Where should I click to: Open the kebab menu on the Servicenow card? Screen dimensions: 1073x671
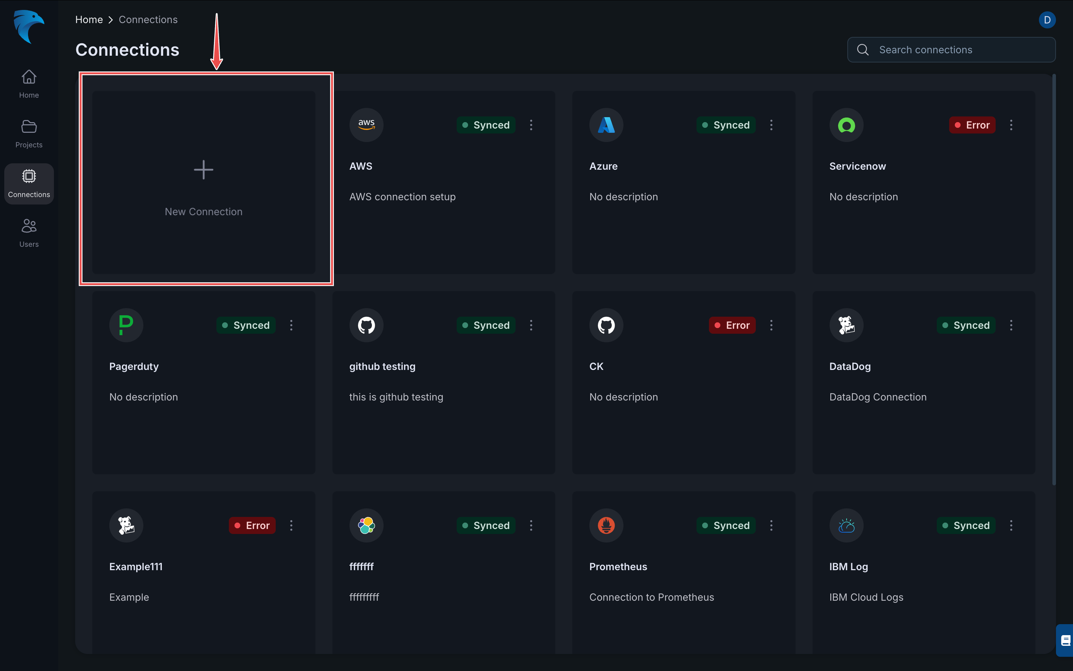pyautogui.click(x=1011, y=125)
